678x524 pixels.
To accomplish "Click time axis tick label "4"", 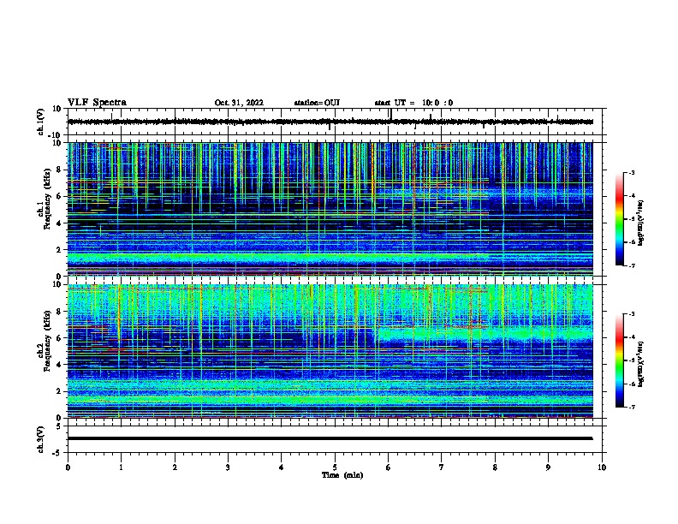I will tap(282, 467).
